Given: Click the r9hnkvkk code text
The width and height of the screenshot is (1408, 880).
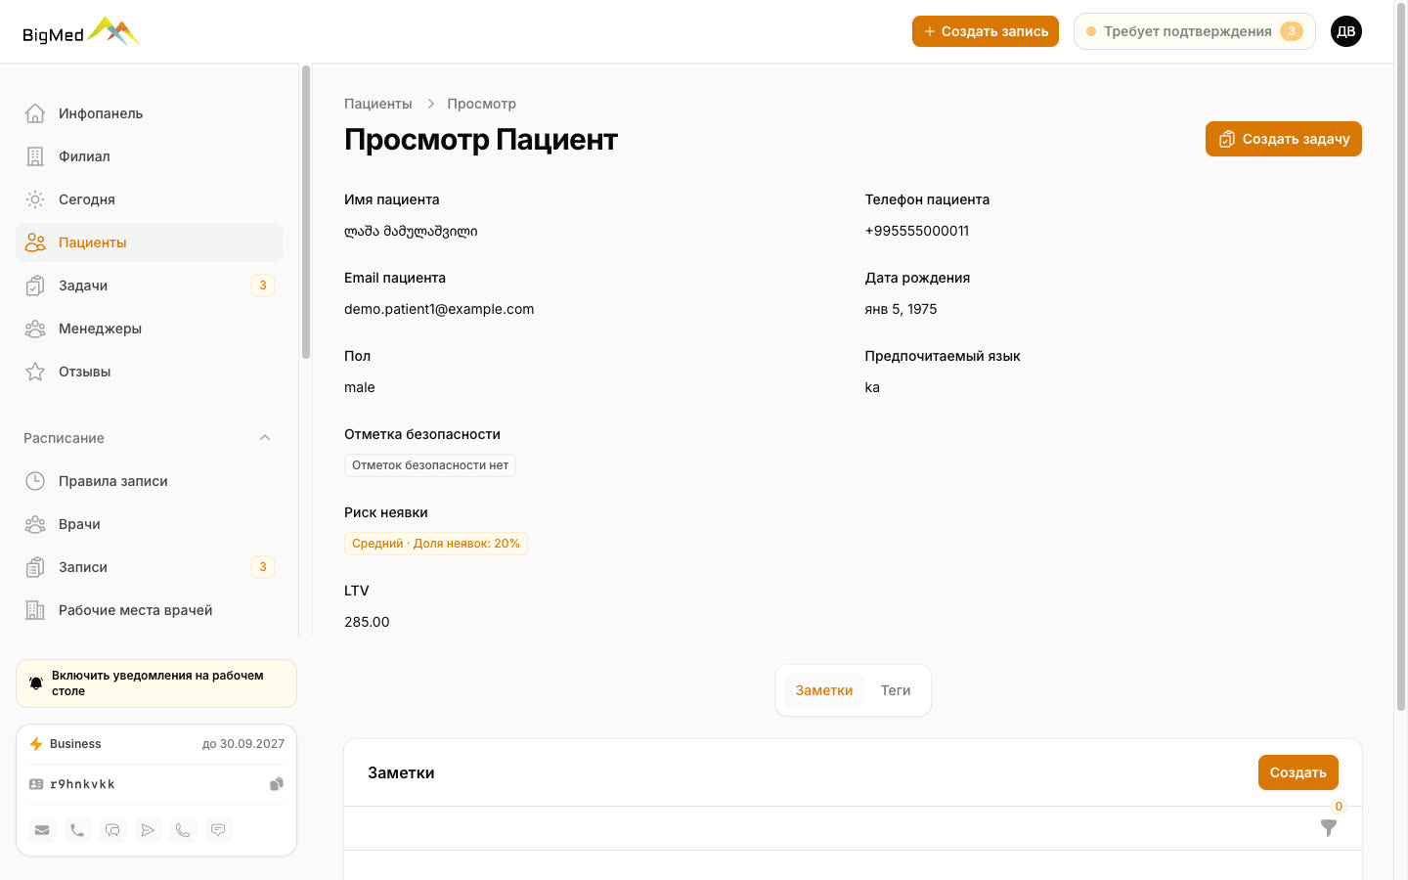Looking at the screenshot, I should click(x=82, y=784).
